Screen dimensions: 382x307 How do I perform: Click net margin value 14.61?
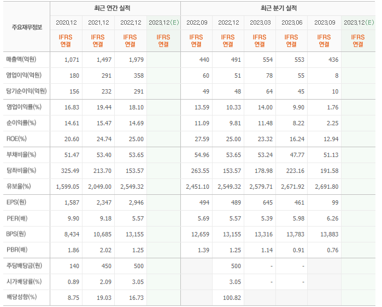(x=72, y=123)
